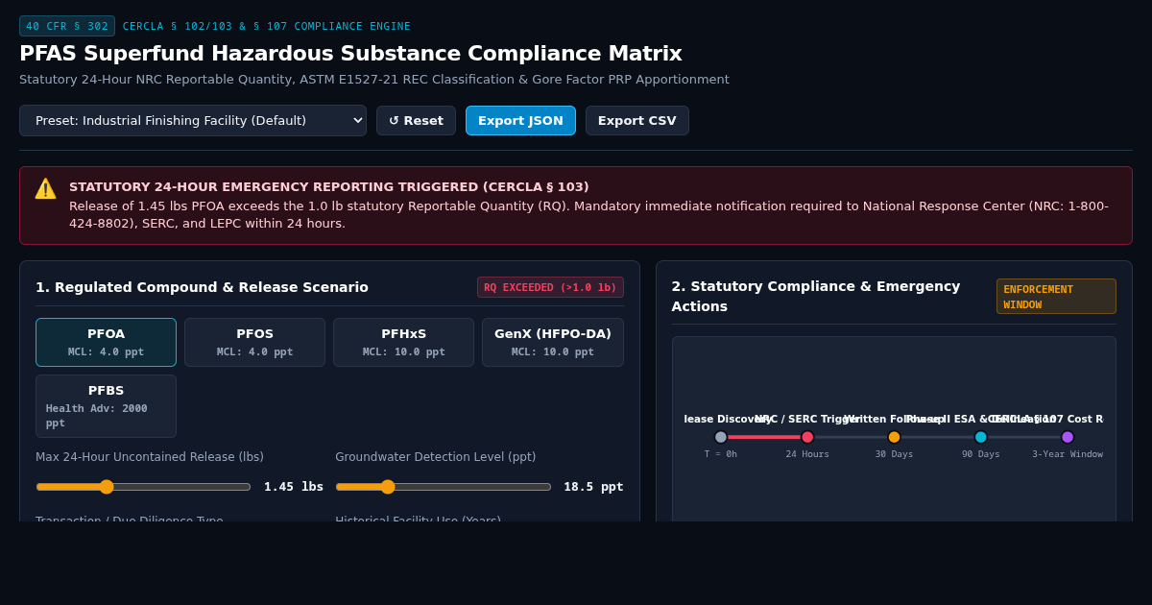
Task: Select the PFOA compound card
Action: pos(106,342)
